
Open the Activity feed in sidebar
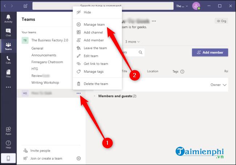(x=8, y=19)
